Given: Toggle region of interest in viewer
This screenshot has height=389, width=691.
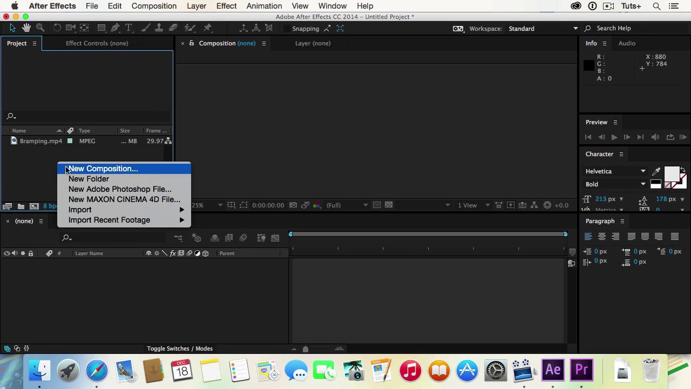Looking at the screenshot, I should (377, 205).
